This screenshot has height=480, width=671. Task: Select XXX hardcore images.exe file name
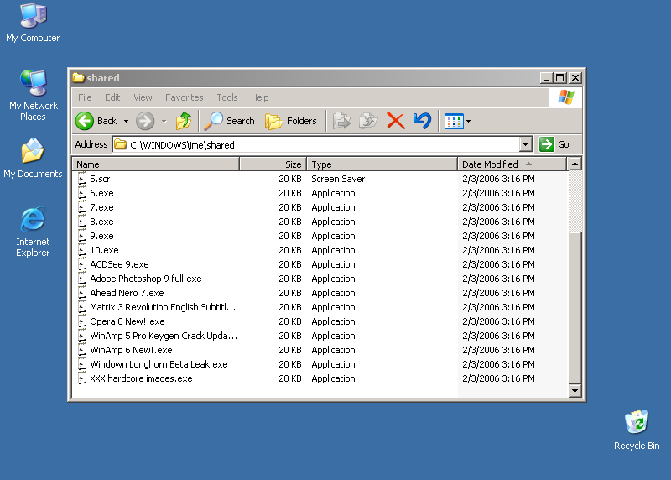coord(141,378)
